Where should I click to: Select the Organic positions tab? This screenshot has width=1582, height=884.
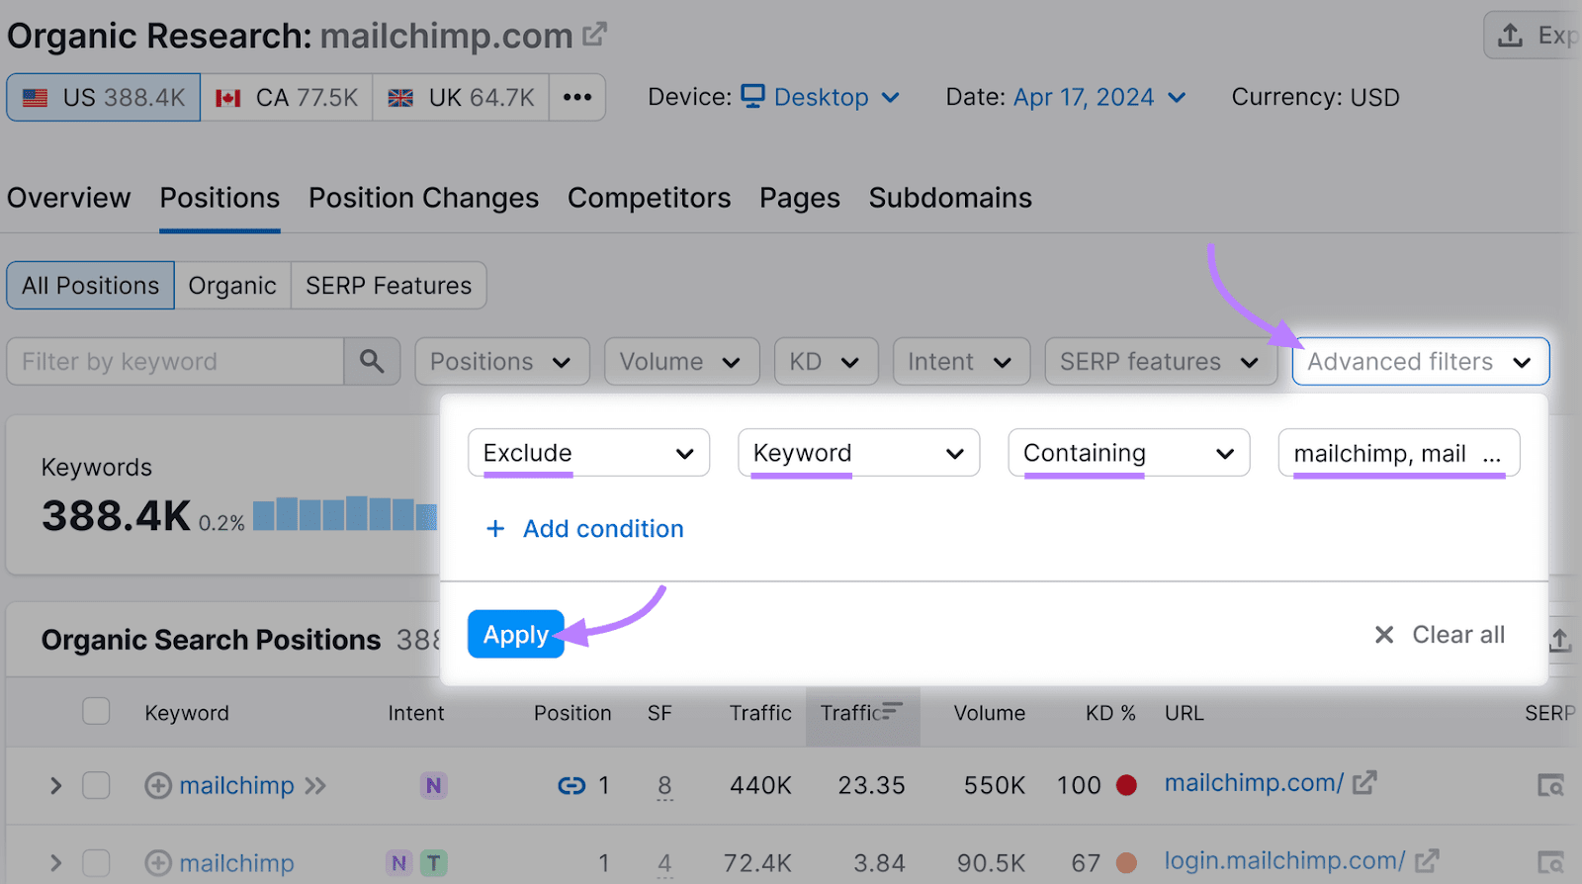point(232,285)
